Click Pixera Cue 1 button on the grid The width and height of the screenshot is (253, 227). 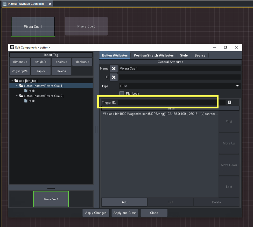33,27
